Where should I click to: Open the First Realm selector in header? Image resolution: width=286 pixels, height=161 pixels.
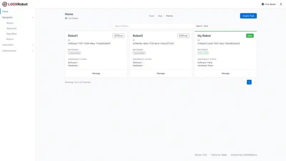click(269, 4)
